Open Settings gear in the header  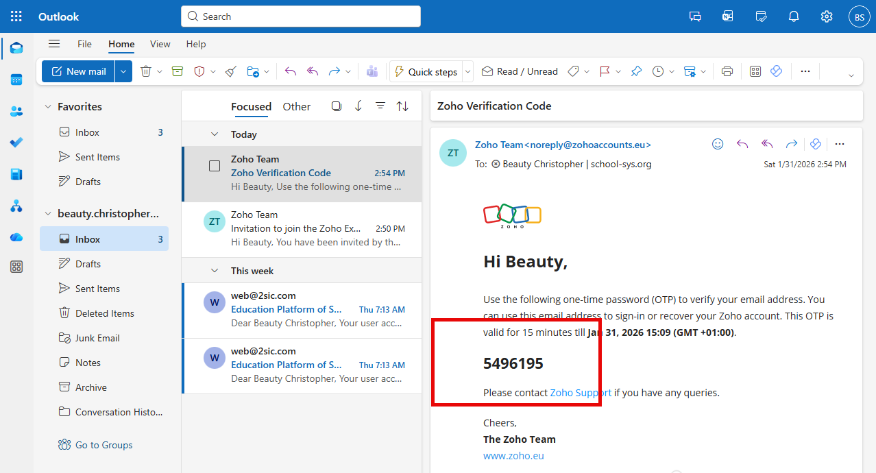(827, 16)
